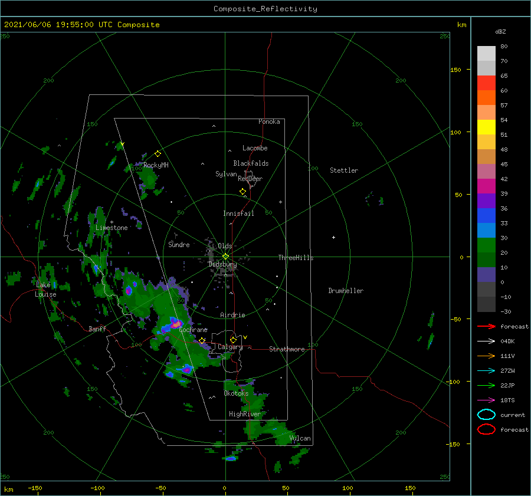Click the Lacombe city label
Image resolution: width=531 pixels, height=496 pixels.
click(255, 148)
